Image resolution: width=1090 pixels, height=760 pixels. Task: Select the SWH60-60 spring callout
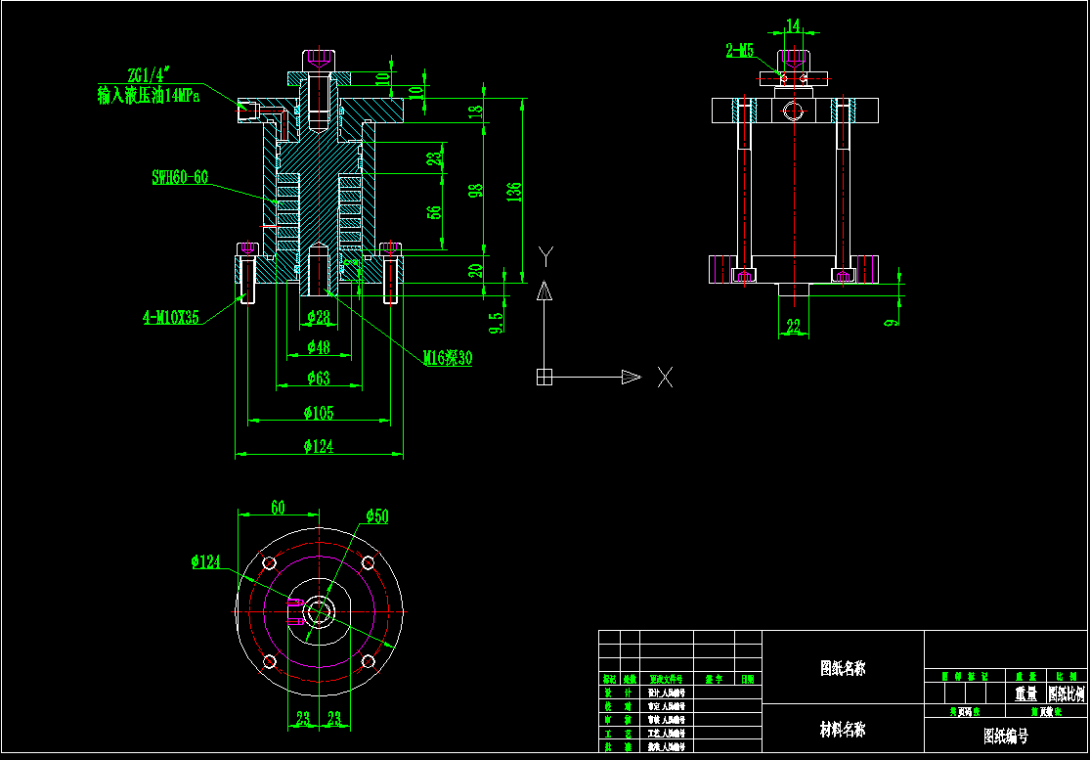180,177
